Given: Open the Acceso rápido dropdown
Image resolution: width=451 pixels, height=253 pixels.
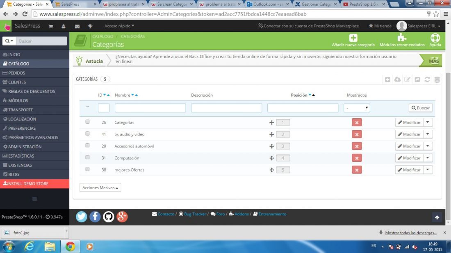Looking at the screenshot, I should coord(119,26).
